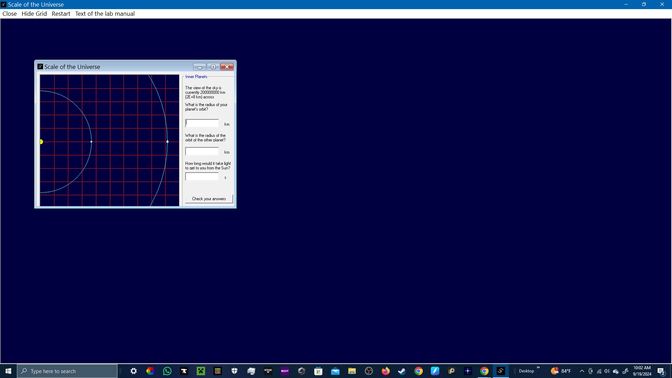The image size is (672, 378).
Task: Select Hide Grid in the menu bar
Action: [x=34, y=14]
